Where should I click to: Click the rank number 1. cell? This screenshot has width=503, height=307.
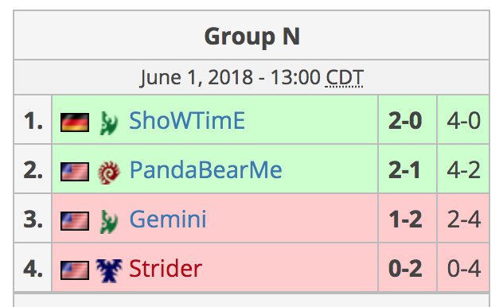click(33, 120)
